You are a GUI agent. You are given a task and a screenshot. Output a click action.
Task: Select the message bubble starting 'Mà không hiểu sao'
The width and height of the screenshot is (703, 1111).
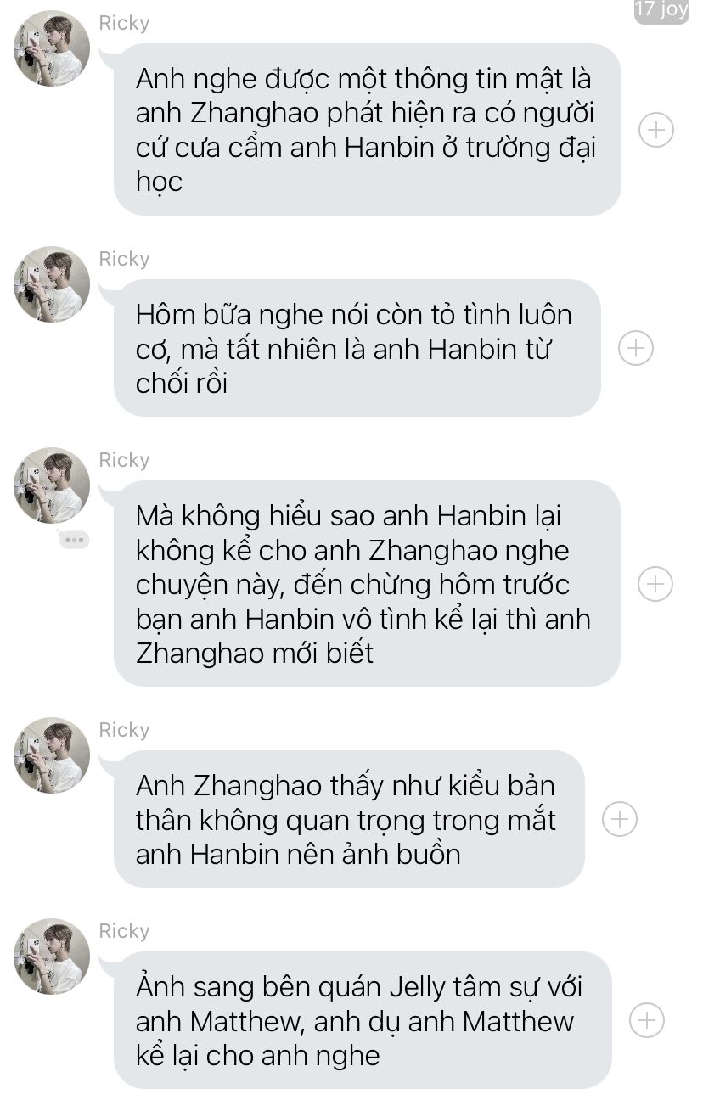point(367,584)
